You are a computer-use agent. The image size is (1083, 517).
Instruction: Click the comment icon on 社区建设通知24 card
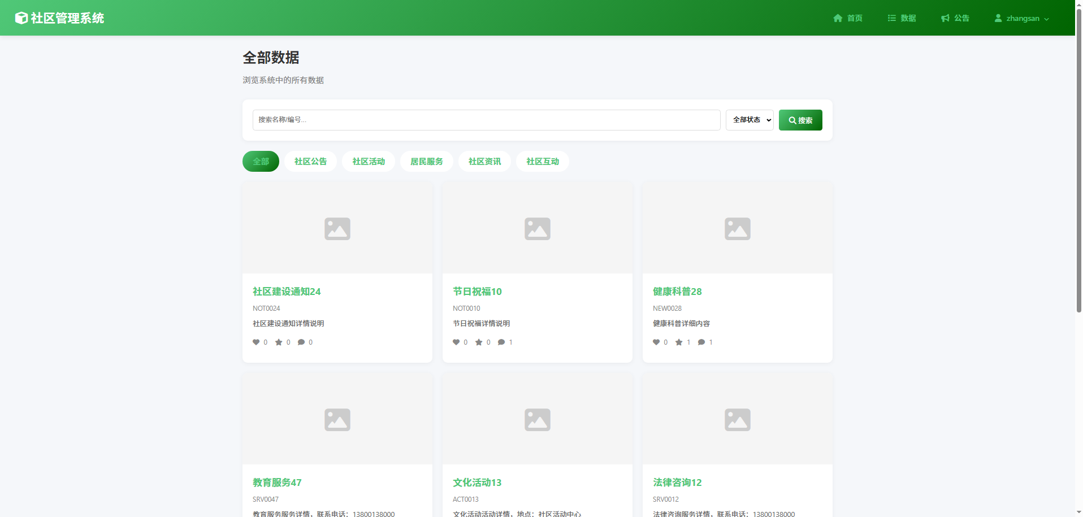pos(301,342)
